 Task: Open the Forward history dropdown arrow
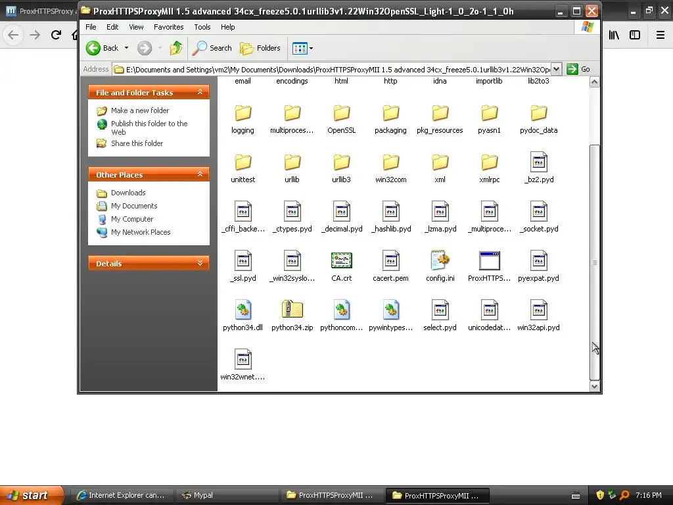(x=160, y=48)
